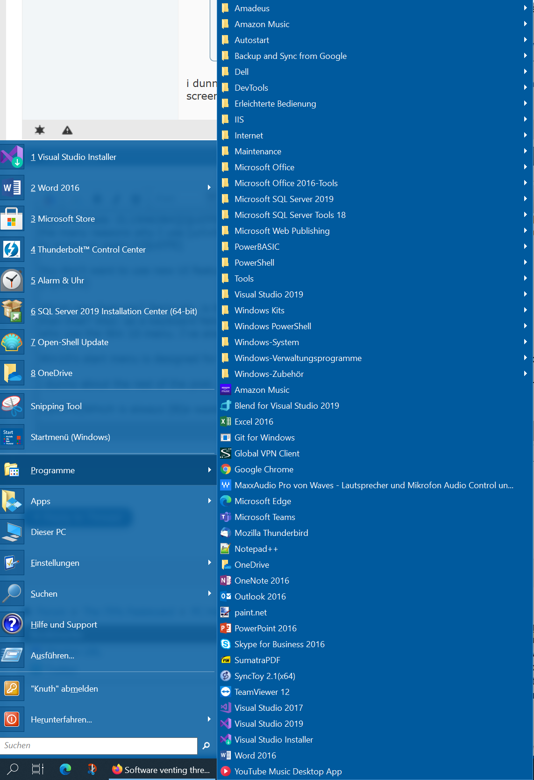Image resolution: width=534 pixels, height=780 pixels.
Task: Open SQL Server 2019 Installation Center icon
Action: [x=12, y=311]
